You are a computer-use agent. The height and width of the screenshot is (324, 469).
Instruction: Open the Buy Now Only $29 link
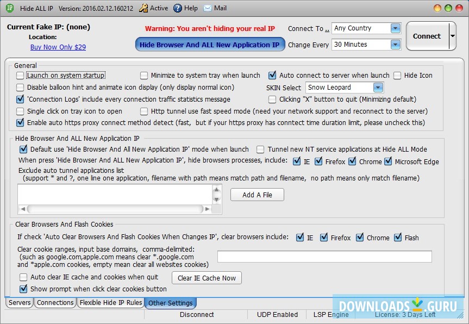click(x=58, y=47)
